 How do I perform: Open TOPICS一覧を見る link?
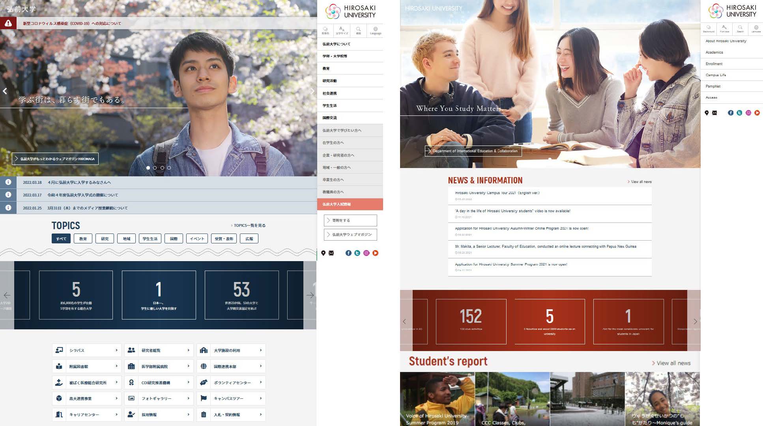(x=248, y=226)
